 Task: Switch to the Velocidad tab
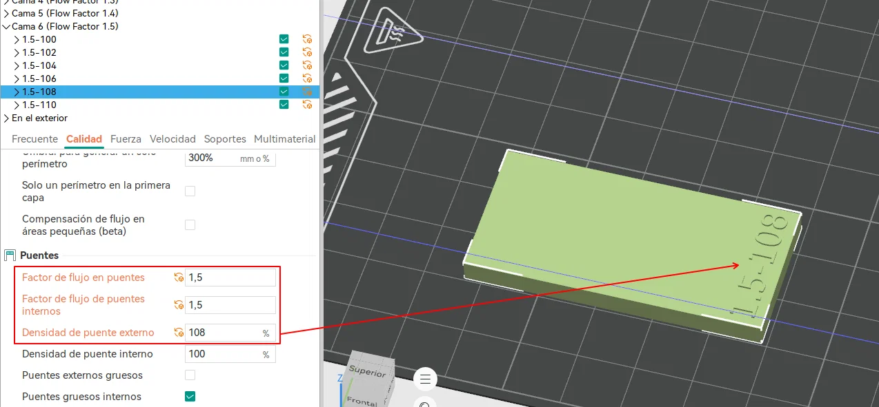(172, 139)
